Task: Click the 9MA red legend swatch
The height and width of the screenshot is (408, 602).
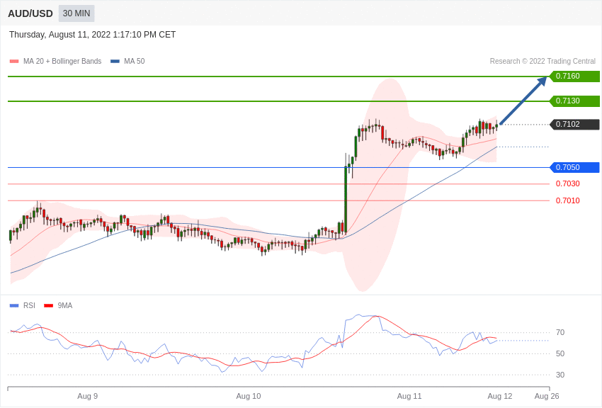Action: pos(49,305)
